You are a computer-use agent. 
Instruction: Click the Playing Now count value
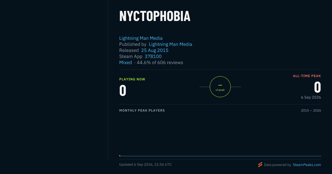point(123,90)
